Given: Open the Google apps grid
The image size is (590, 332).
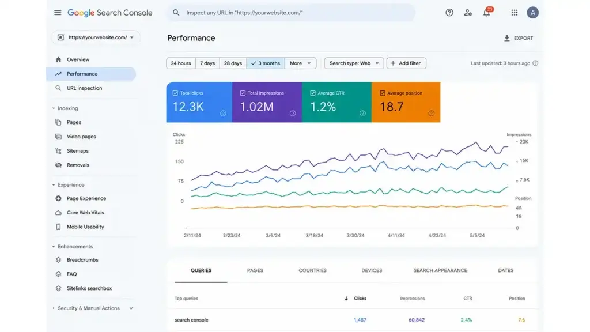Looking at the screenshot, I should 515,13.
